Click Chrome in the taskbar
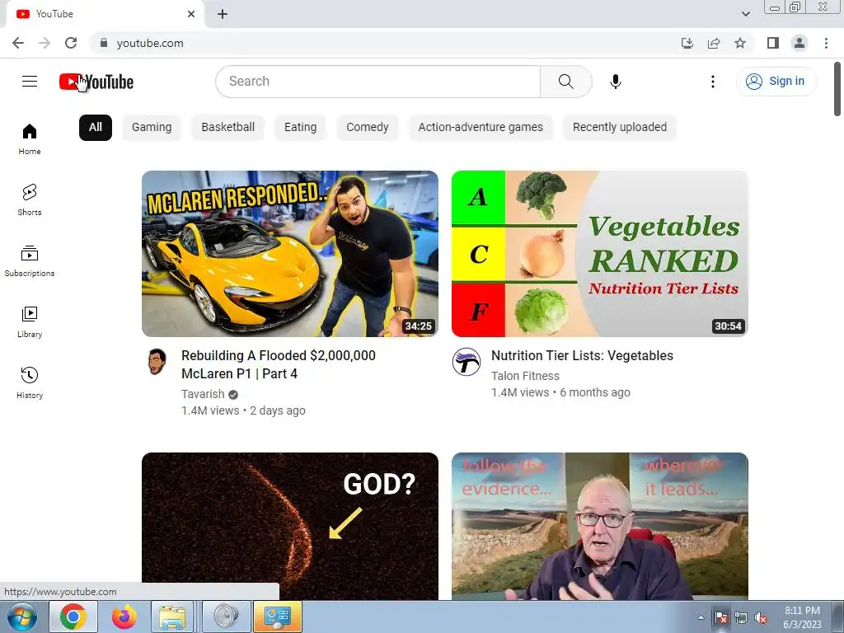The width and height of the screenshot is (844, 633). 73,617
